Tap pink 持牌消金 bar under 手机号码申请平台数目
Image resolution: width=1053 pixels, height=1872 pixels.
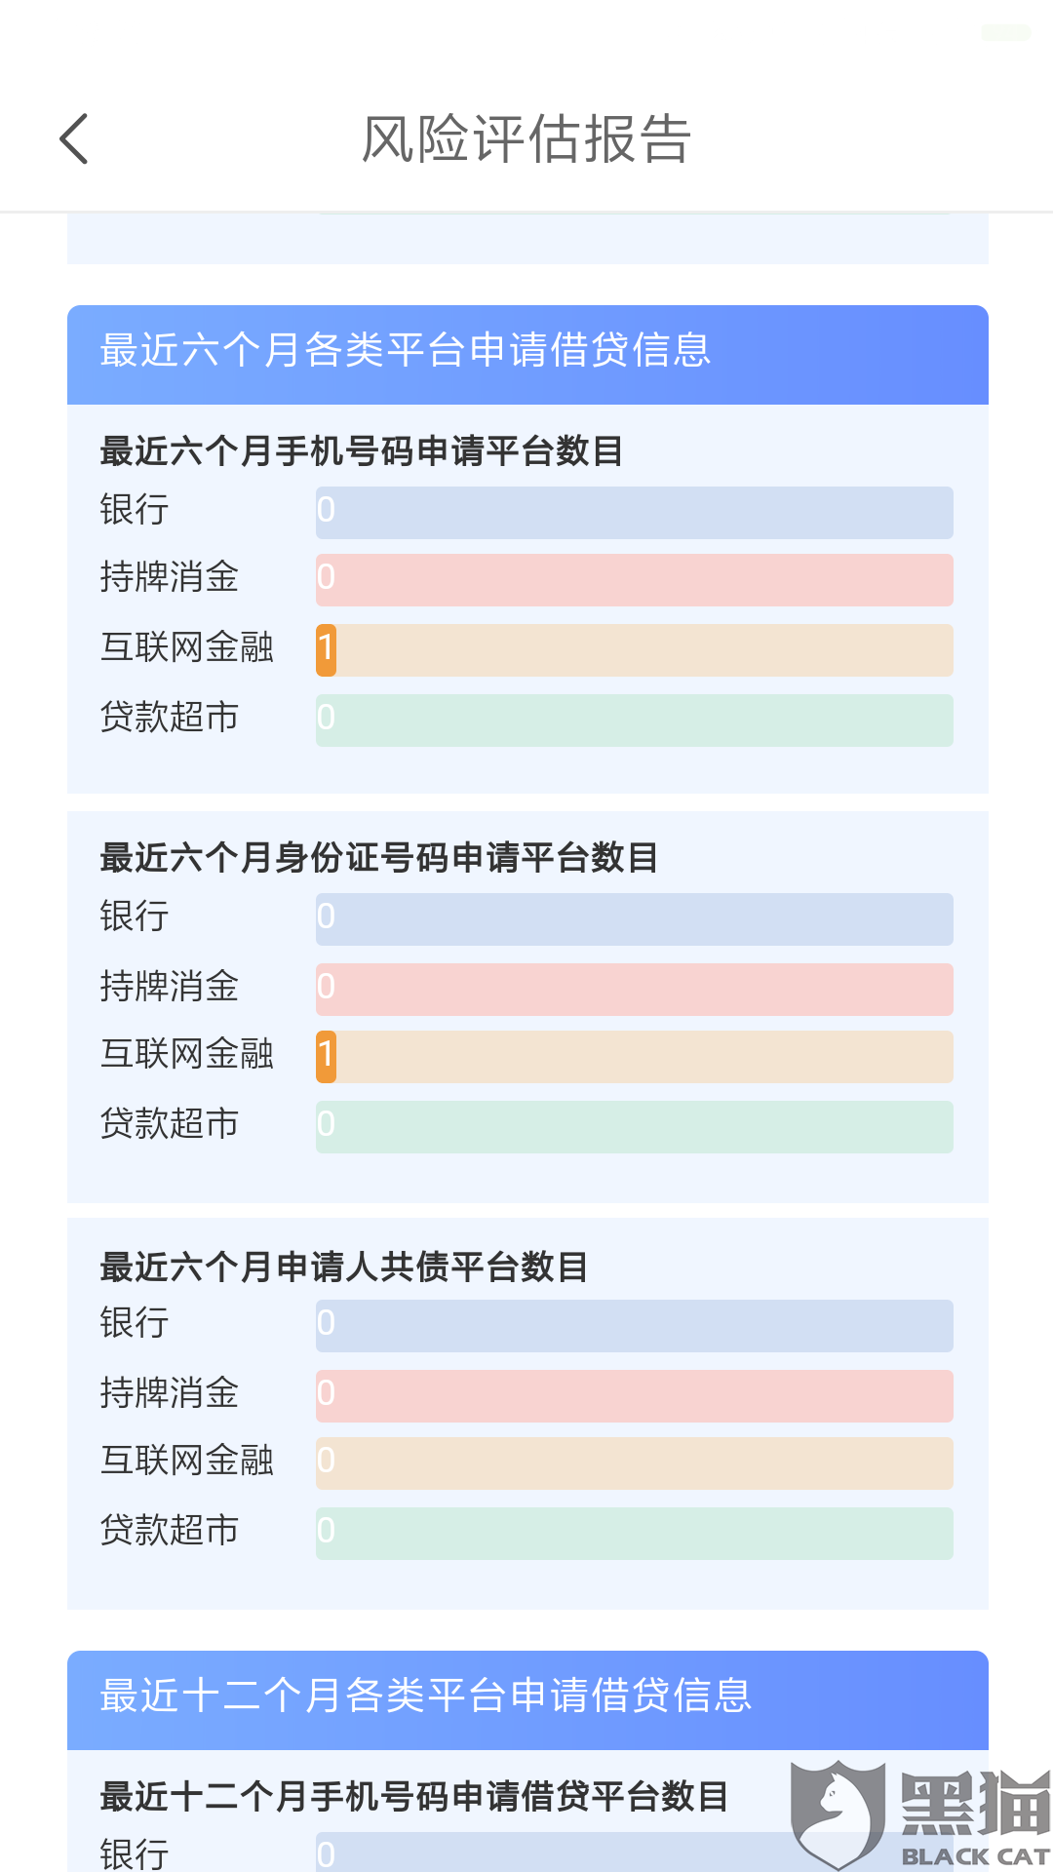[x=634, y=580]
